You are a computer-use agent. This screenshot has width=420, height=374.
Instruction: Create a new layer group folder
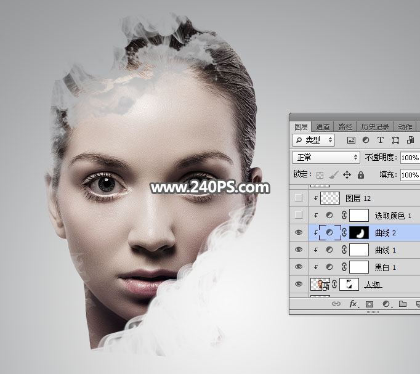point(402,304)
